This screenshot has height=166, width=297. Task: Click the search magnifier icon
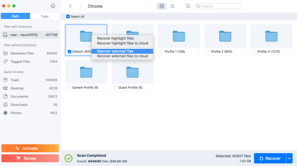click(x=198, y=6)
